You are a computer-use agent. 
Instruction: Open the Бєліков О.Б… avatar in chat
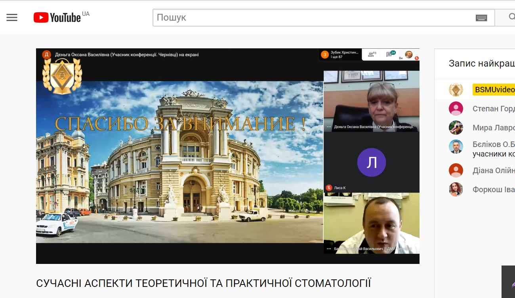point(456,147)
